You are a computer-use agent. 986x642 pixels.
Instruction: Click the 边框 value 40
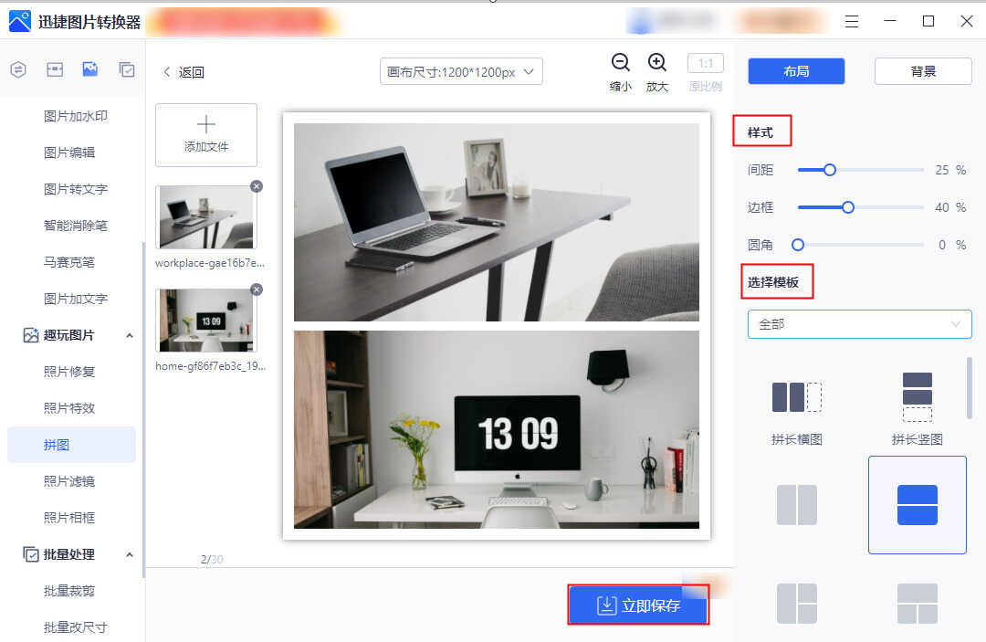click(942, 207)
